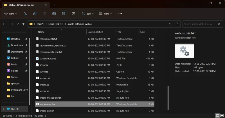The width and height of the screenshot is (225, 118).
Task: Click the pin icon beside Desktop
Action: [x=26, y=39]
